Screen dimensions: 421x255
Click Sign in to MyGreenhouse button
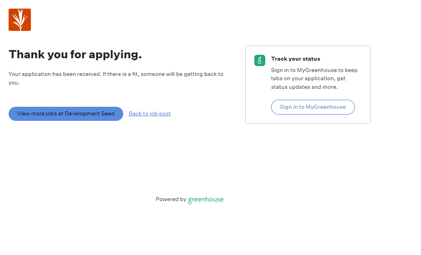[x=313, y=107]
